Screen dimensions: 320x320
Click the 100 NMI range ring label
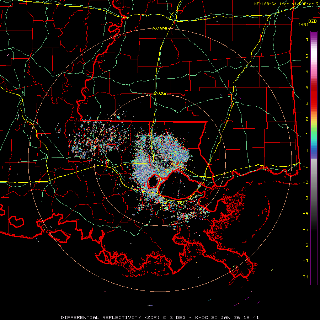[x=160, y=28]
